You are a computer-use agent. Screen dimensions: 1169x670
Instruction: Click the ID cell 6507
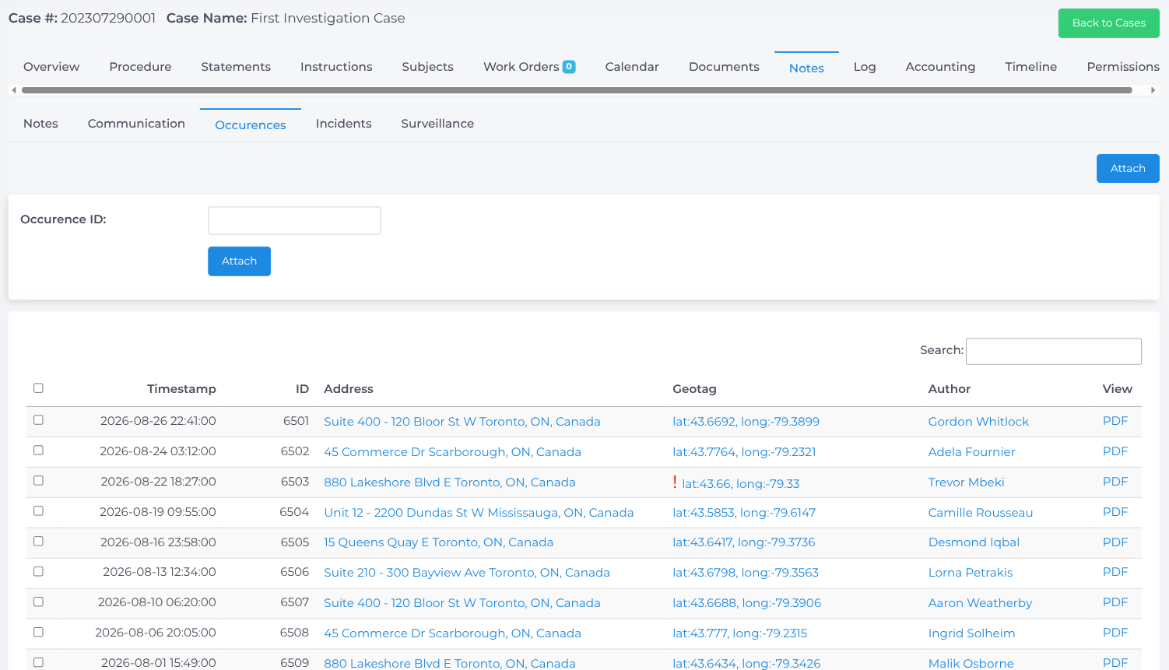click(x=295, y=602)
